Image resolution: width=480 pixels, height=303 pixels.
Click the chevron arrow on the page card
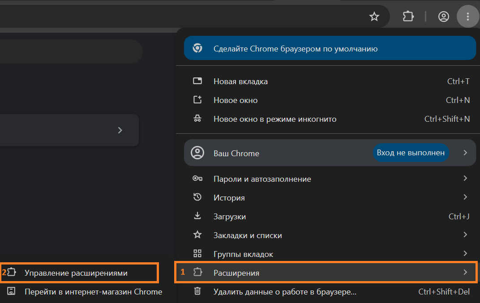pos(120,130)
